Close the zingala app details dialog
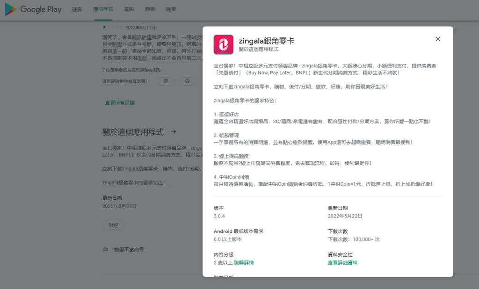The width and height of the screenshot is (479, 289). (x=438, y=39)
